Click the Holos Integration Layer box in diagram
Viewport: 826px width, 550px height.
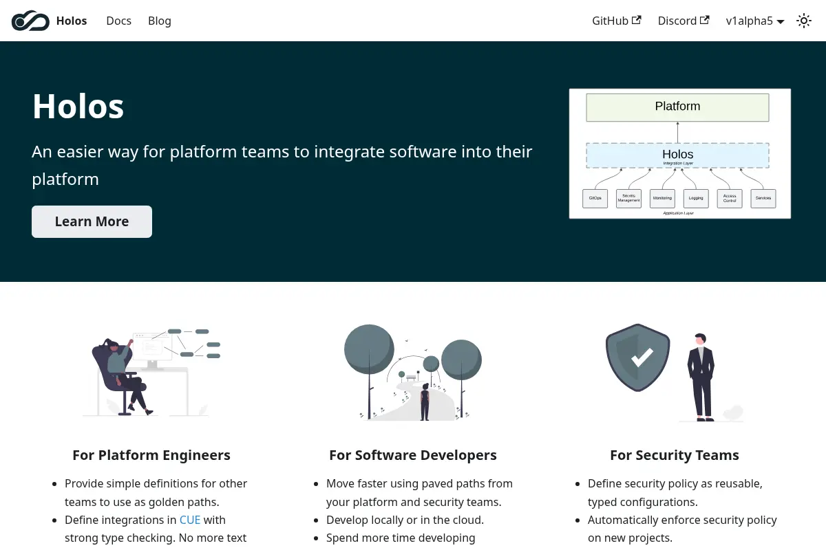(x=677, y=155)
